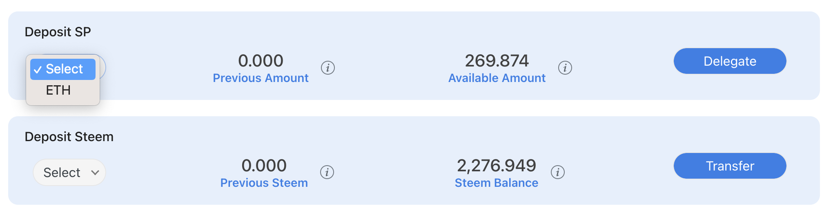Click the 0.000 value above Previous Amount

coord(261,61)
